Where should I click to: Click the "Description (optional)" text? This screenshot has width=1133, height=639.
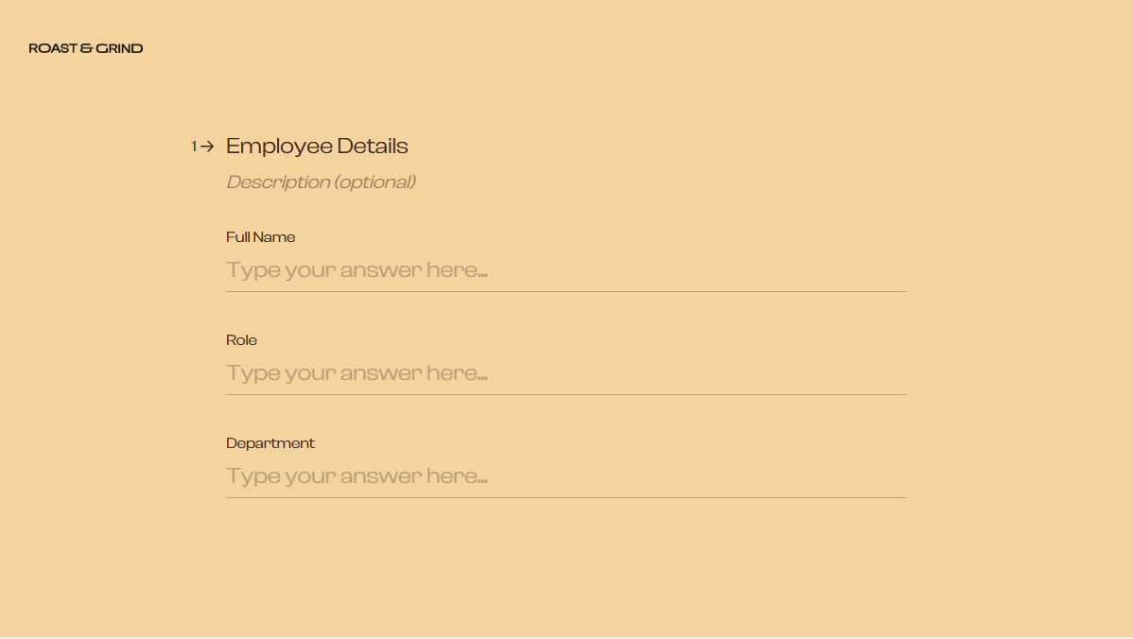coord(321,181)
